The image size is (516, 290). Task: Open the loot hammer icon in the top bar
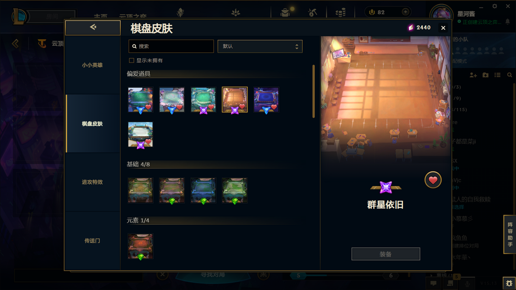tap(312, 12)
